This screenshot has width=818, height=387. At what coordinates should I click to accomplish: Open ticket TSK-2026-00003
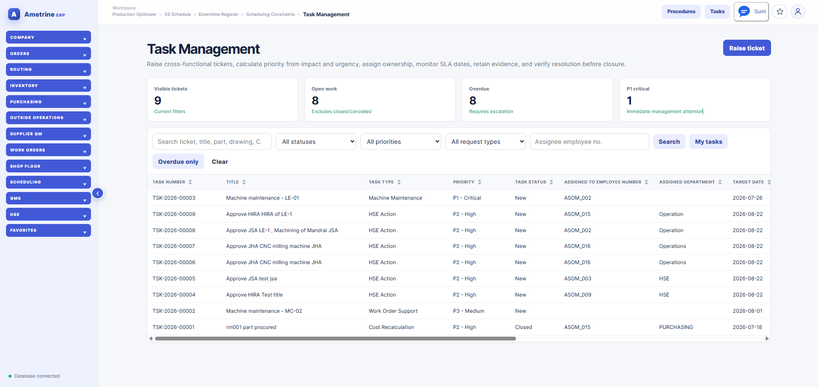(x=174, y=198)
